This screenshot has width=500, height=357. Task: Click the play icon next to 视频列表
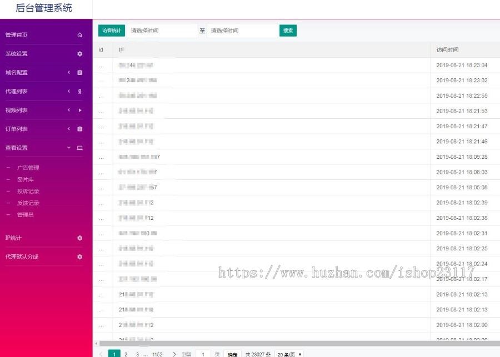coord(79,110)
